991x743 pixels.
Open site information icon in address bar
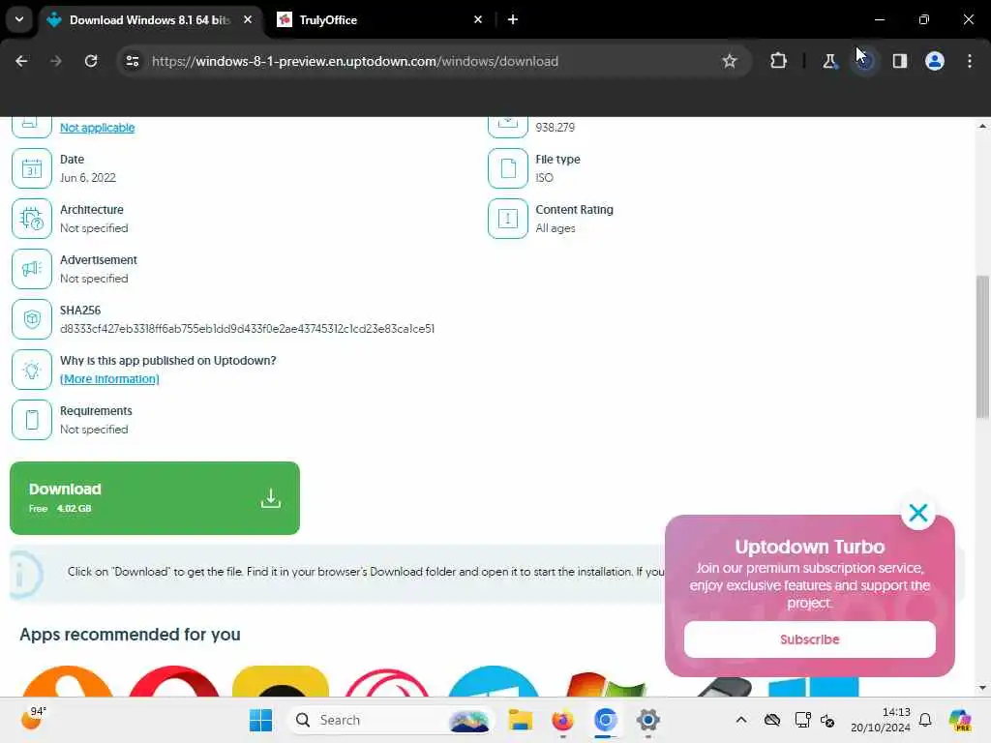132,61
